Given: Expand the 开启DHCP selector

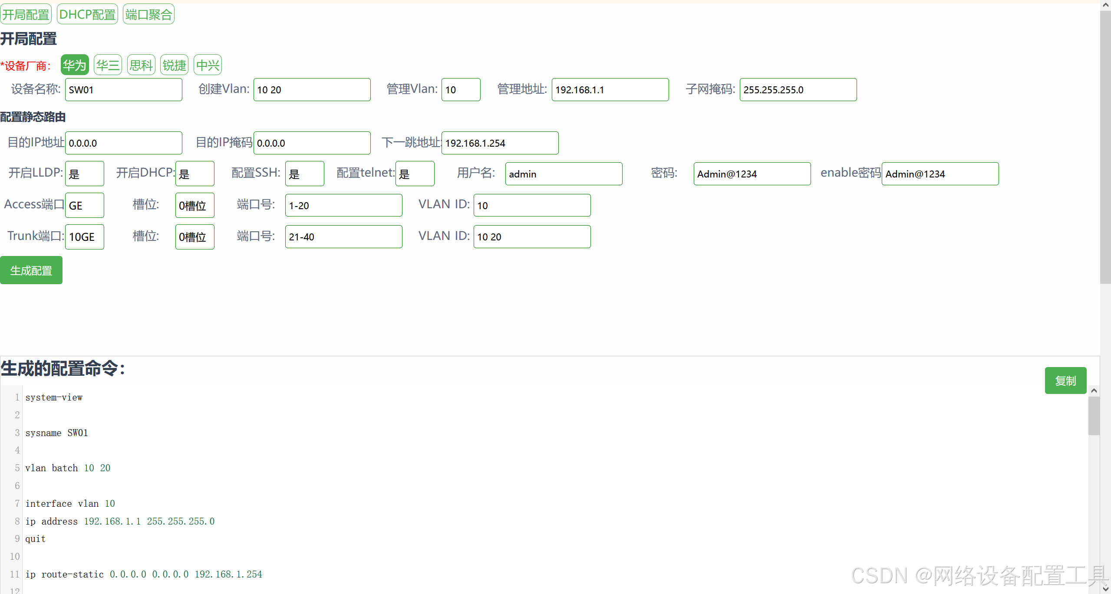Looking at the screenshot, I should click(x=195, y=174).
